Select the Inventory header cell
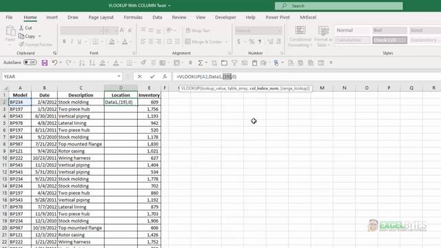The image size is (441, 248). [x=149, y=95]
